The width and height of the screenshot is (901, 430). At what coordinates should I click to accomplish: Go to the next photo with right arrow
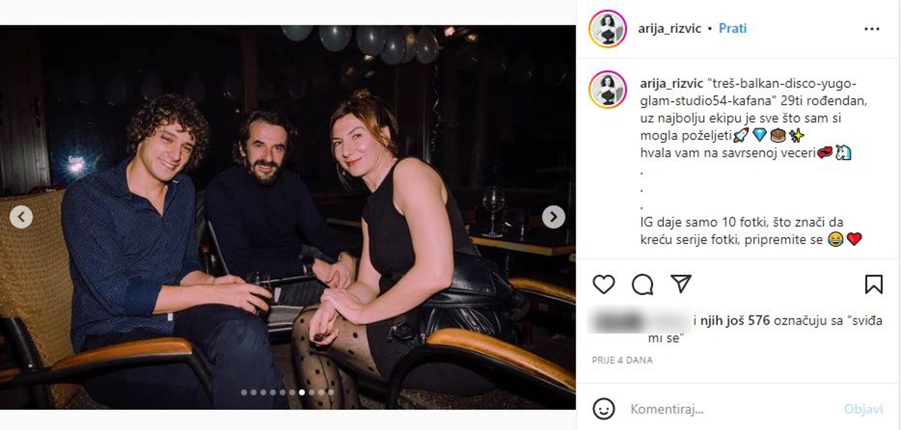(553, 217)
